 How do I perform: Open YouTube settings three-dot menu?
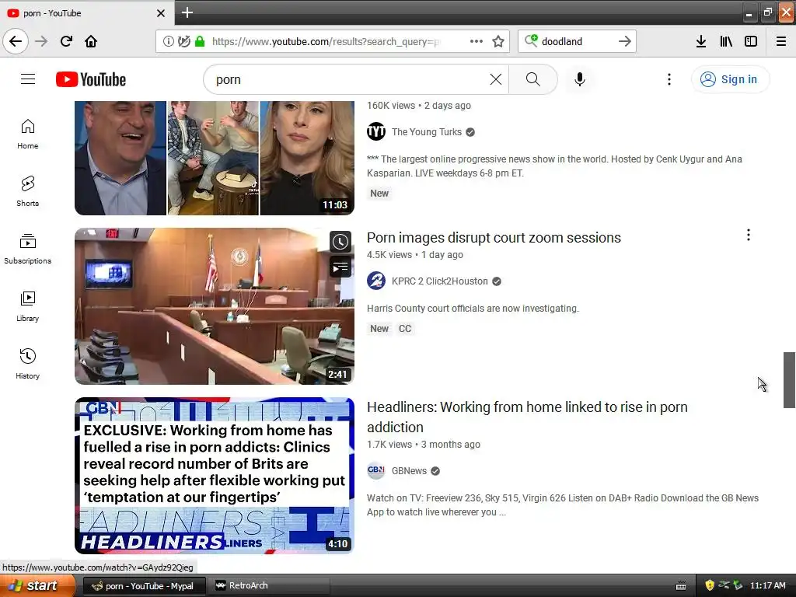click(669, 79)
